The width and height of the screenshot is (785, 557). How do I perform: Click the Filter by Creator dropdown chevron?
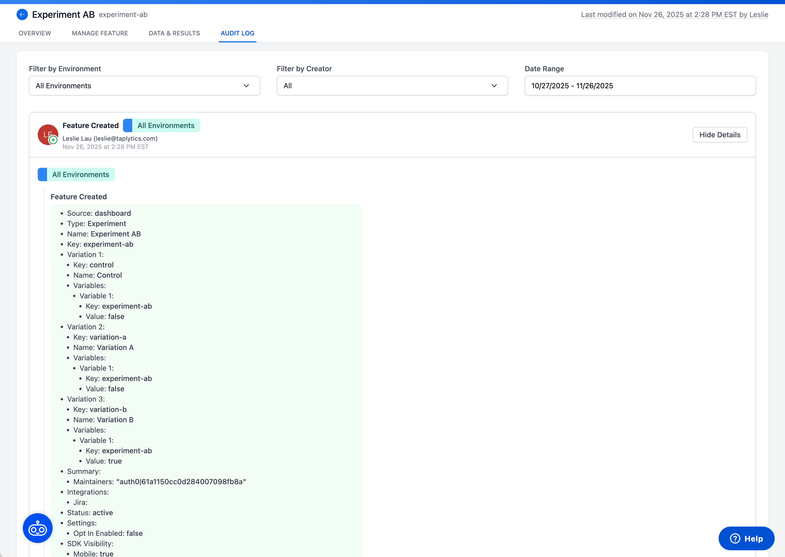(494, 86)
